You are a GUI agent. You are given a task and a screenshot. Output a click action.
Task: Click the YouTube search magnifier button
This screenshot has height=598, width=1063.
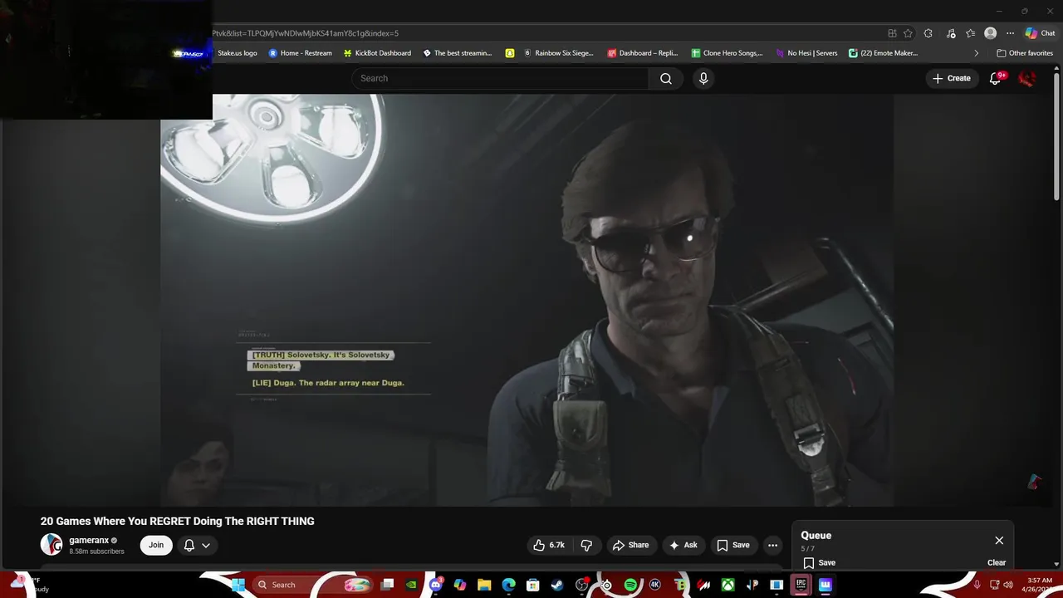click(666, 78)
